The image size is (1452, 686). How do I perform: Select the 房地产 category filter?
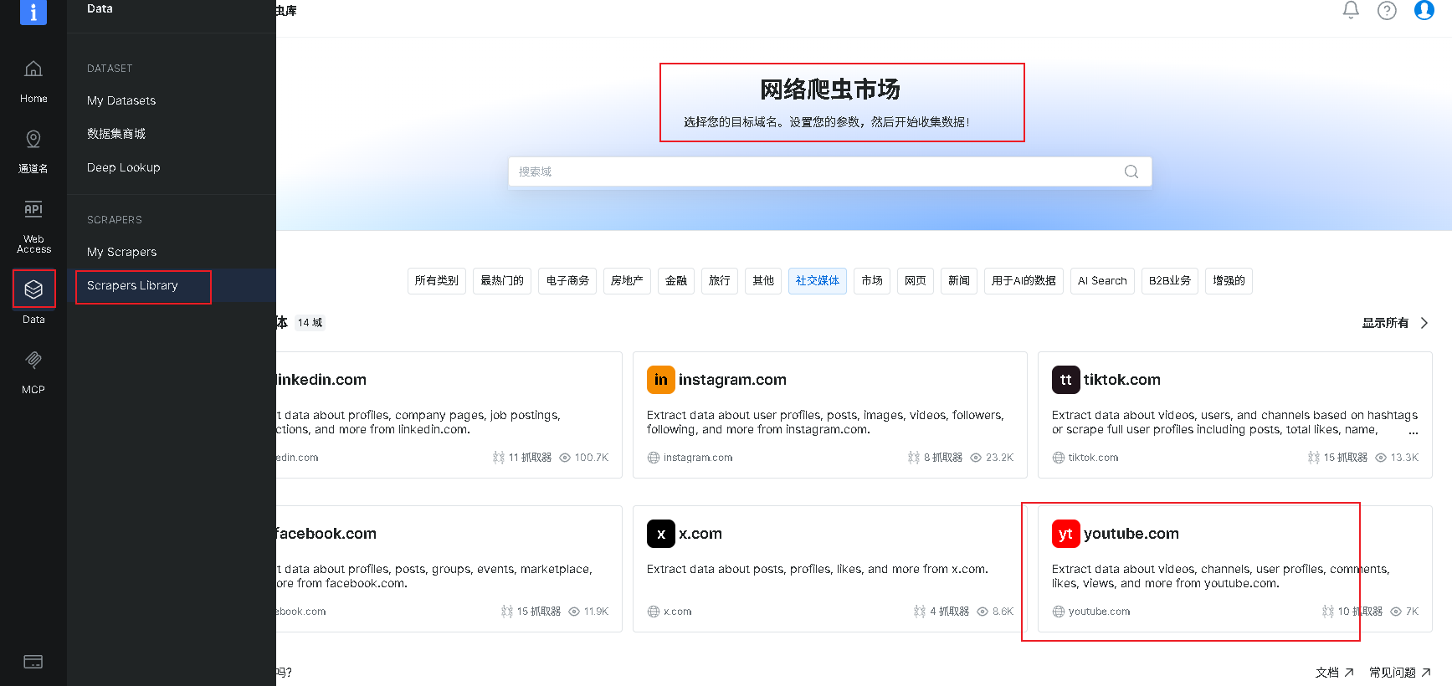[x=627, y=281]
